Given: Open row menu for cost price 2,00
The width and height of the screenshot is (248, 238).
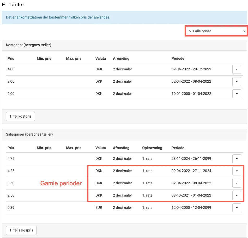Looking at the screenshot, I should pyautogui.click(x=237, y=94).
